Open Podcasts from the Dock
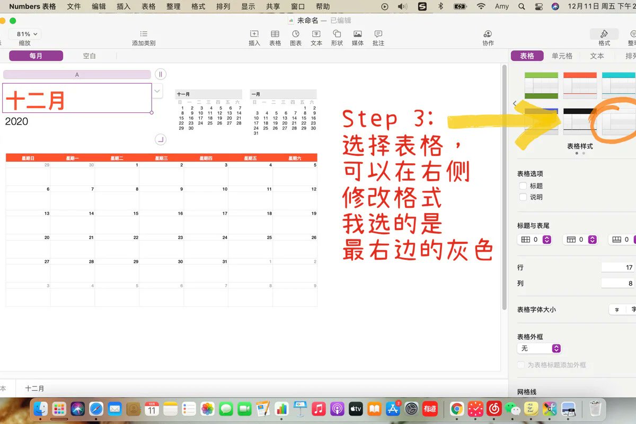 pyautogui.click(x=337, y=409)
